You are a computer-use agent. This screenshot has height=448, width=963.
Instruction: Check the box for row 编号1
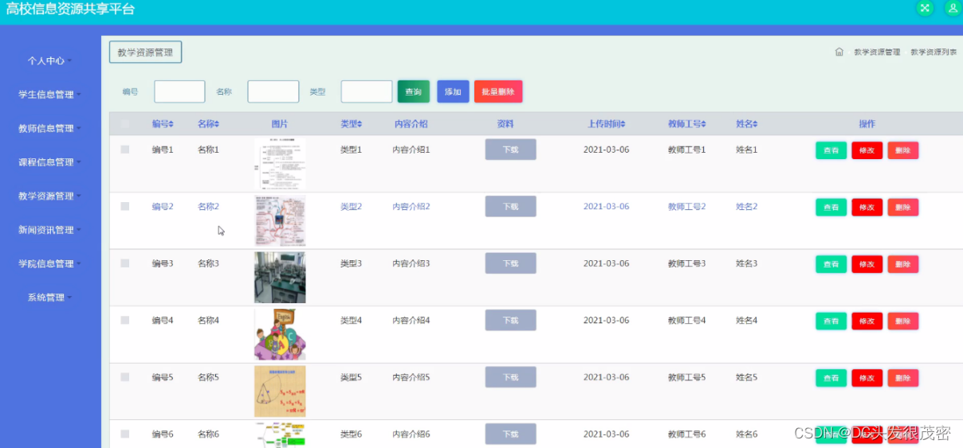pos(125,150)
